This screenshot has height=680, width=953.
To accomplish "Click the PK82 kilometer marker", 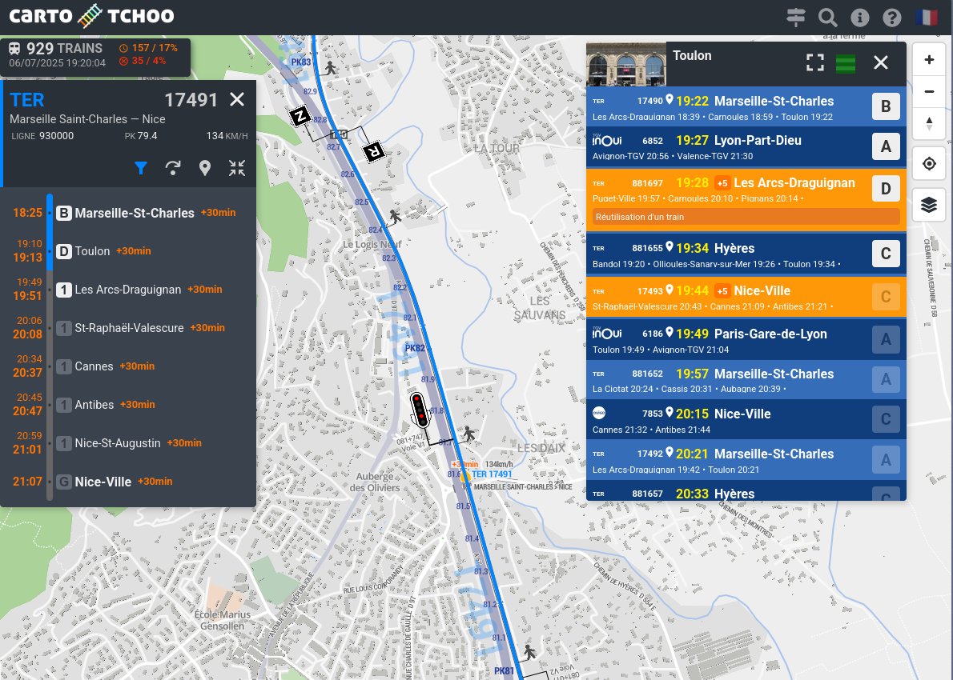I will 415,348.
